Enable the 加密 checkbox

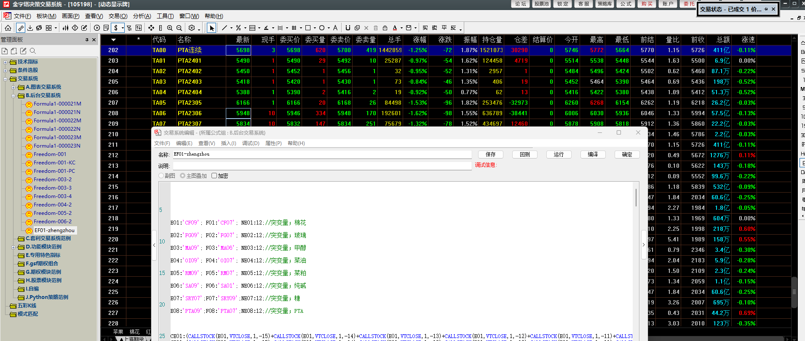(x=214, y=176)
